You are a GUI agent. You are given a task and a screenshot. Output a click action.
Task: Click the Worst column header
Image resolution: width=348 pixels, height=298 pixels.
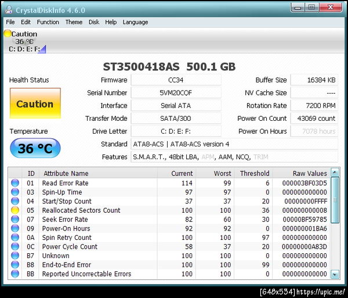click(x=215, y=173)
